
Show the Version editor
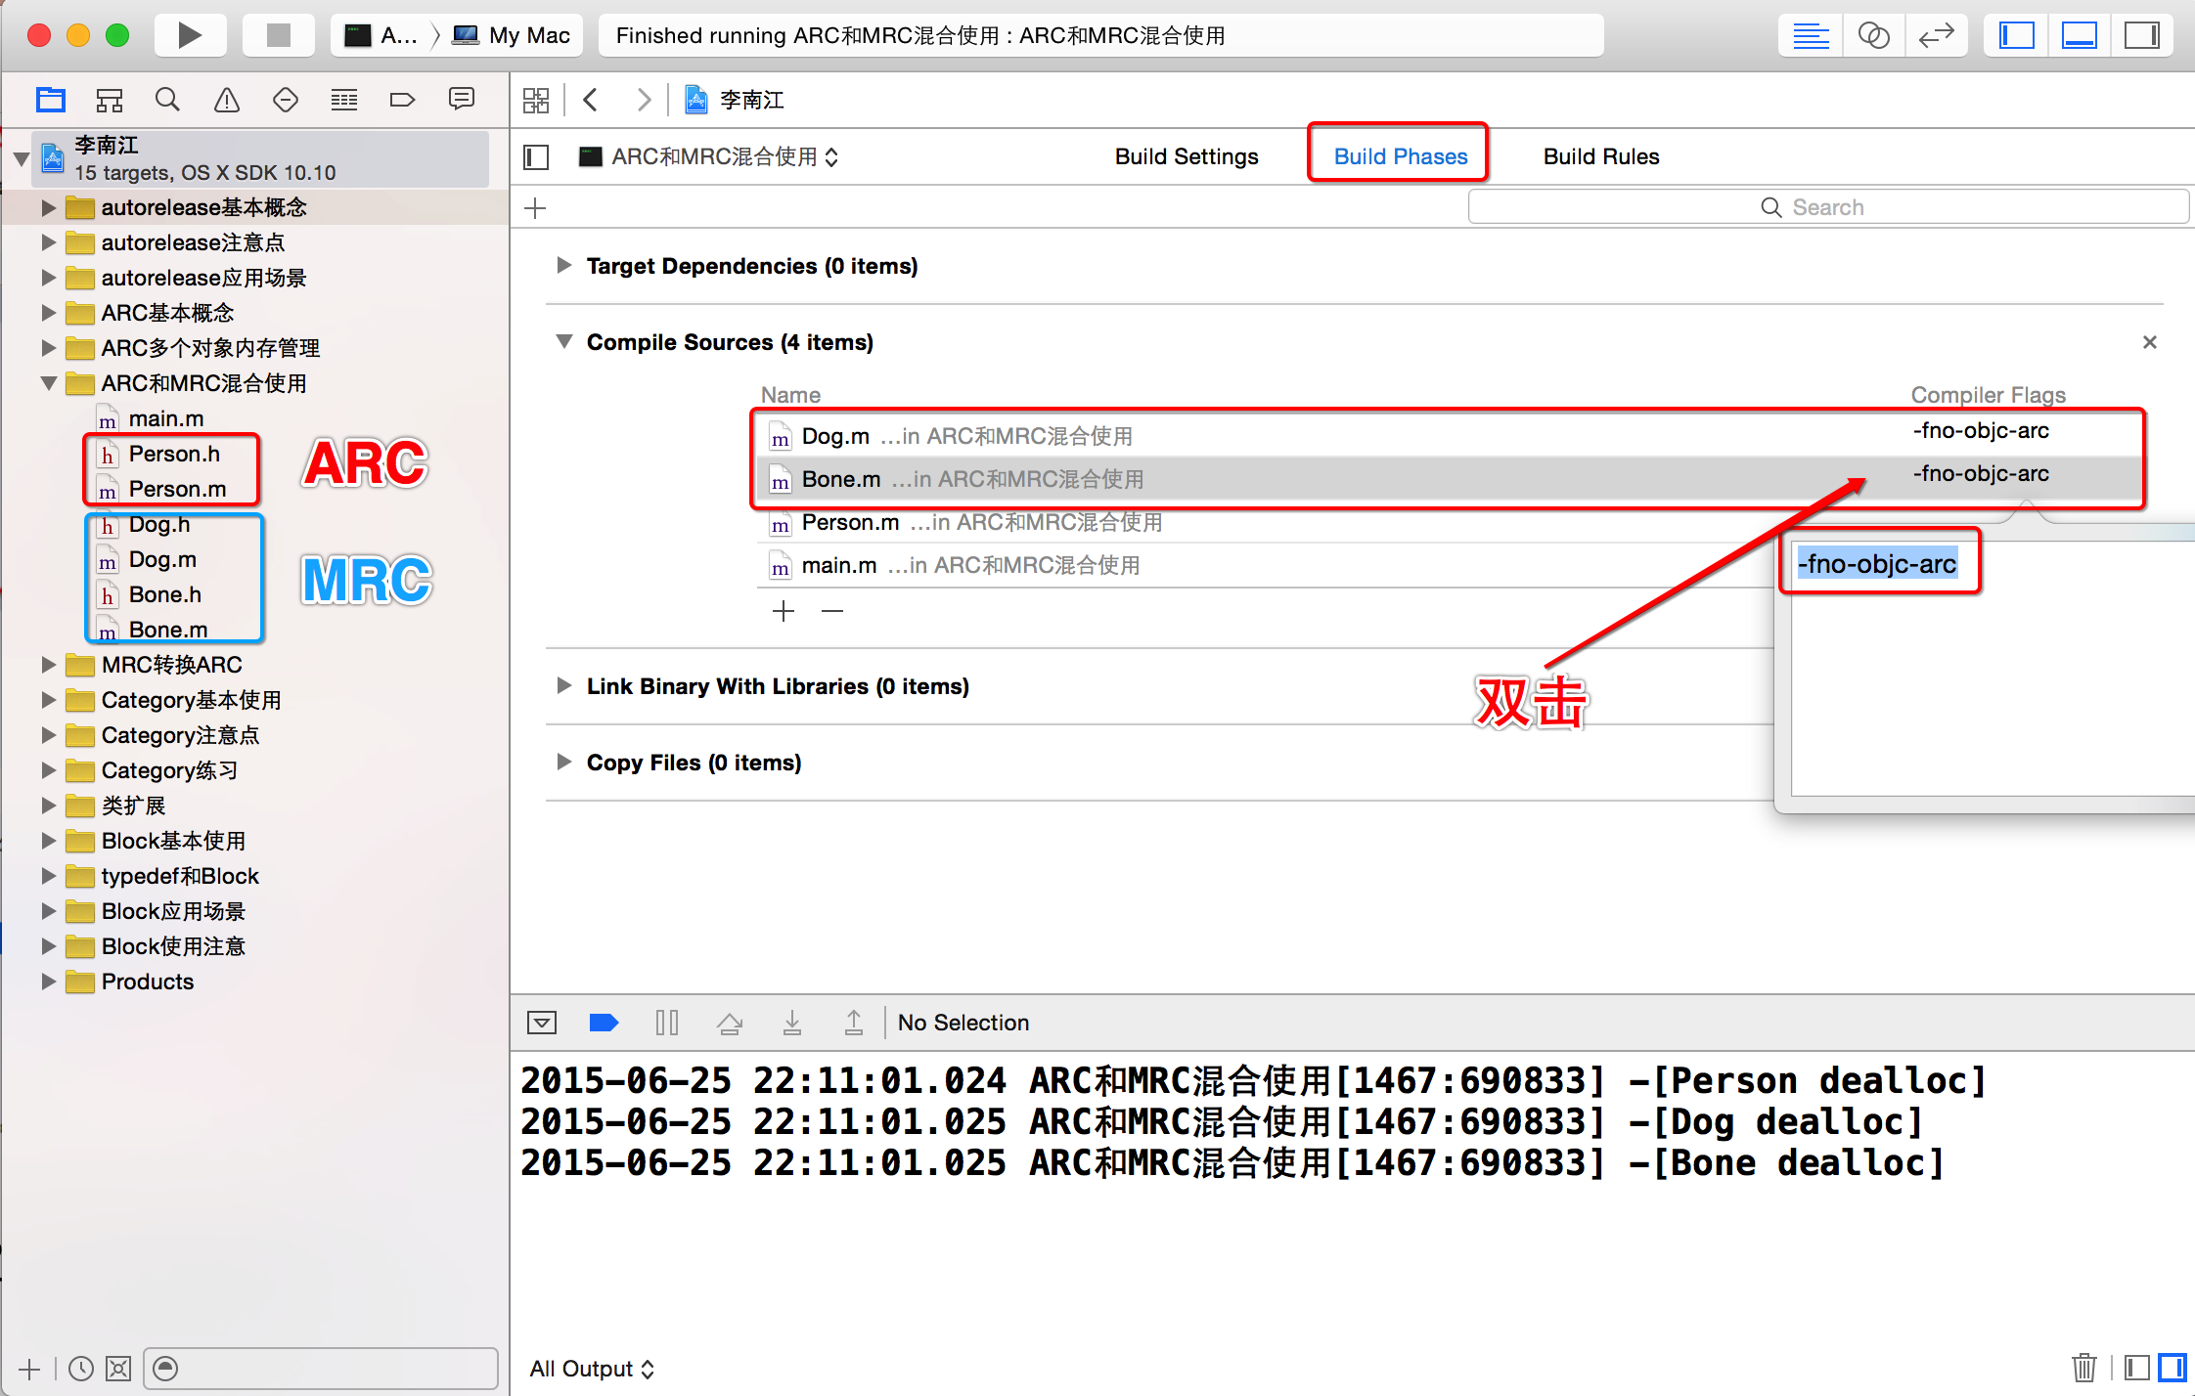[x=1936, y=36]
